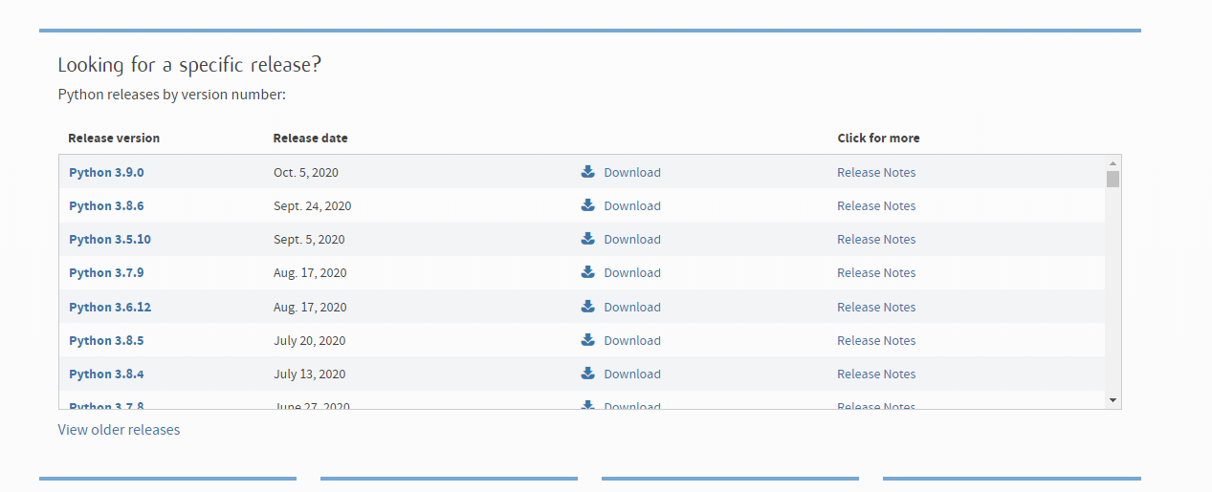
Task: Click Download text link for Python 3.6.12
Action: pos(632,308)
